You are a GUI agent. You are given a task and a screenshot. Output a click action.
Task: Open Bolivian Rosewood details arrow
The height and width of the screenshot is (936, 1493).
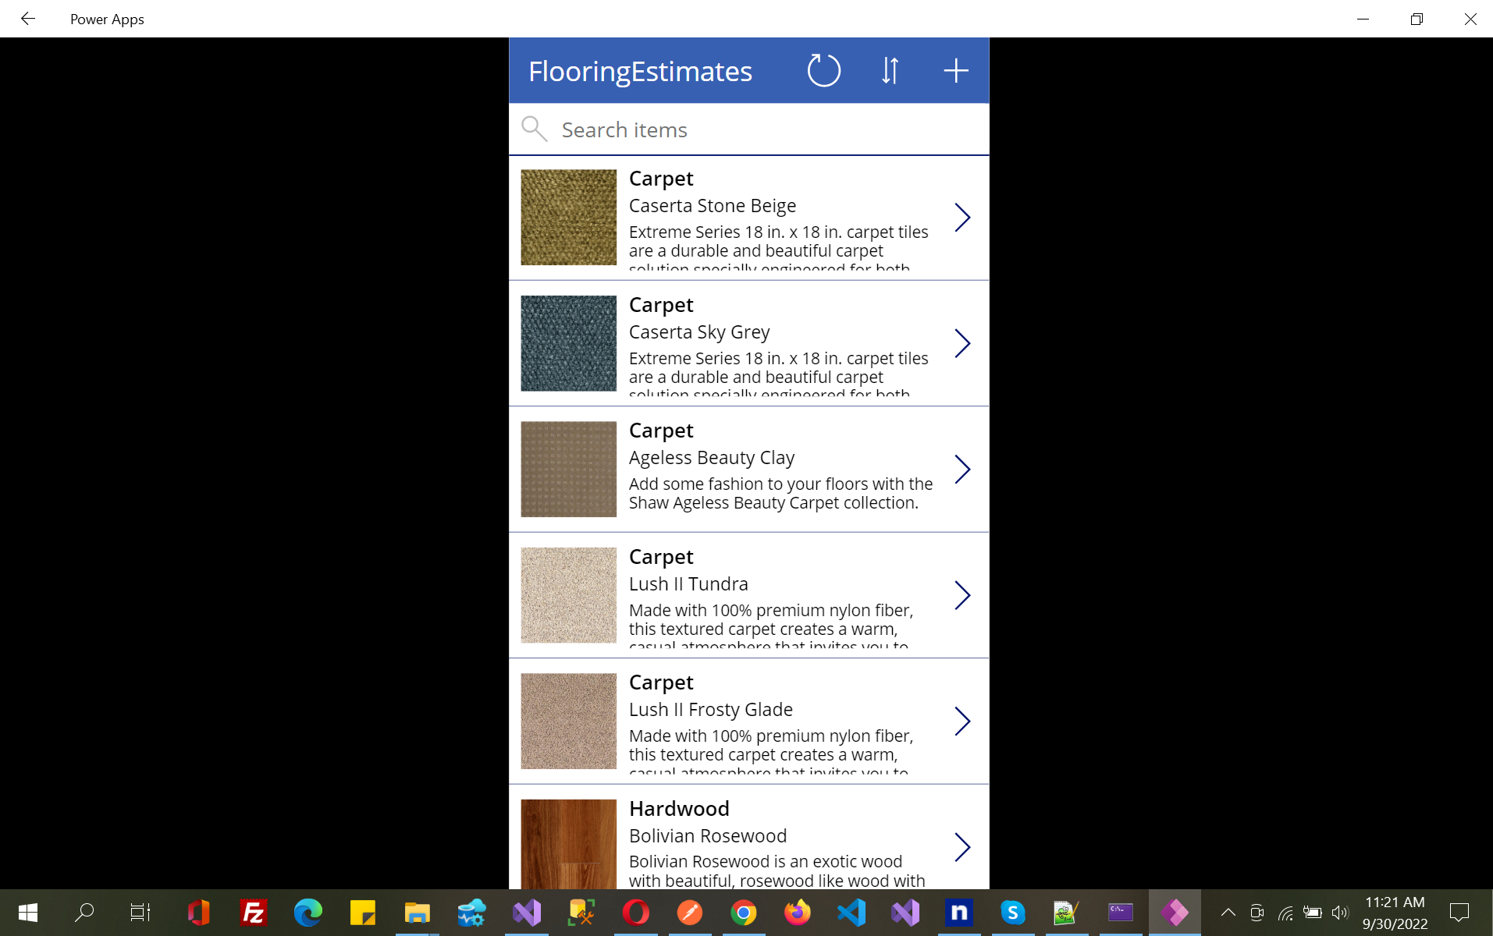[962, 847]
